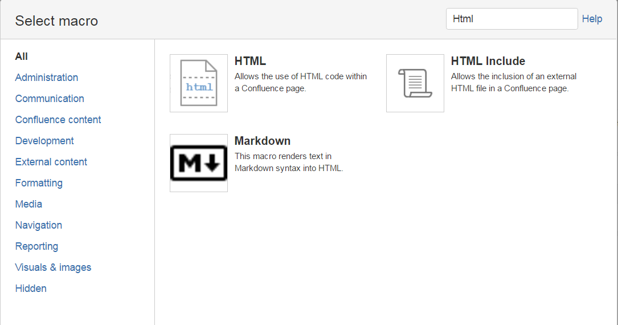Filter macros by Reporting category
618x325 pixels.
pyautogui.click(x=36, y=246)
